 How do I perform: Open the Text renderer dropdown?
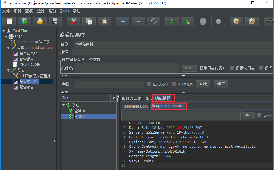(113, 98)
